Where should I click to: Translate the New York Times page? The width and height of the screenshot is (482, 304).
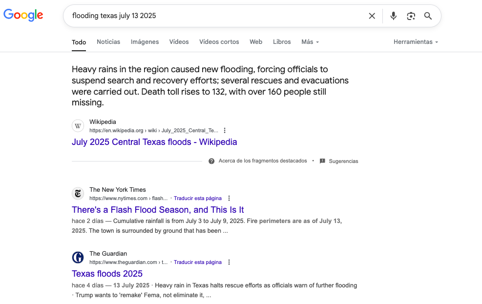pos(198,199)
